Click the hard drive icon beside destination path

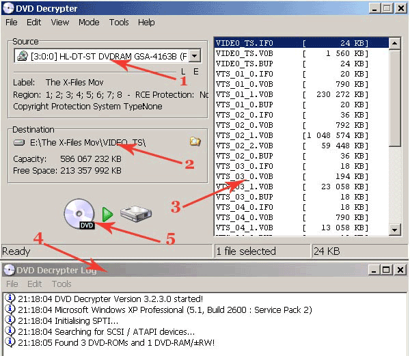click(19, 142)
